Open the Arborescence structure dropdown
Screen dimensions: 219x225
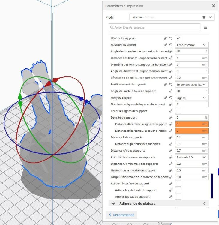point(192,45)
